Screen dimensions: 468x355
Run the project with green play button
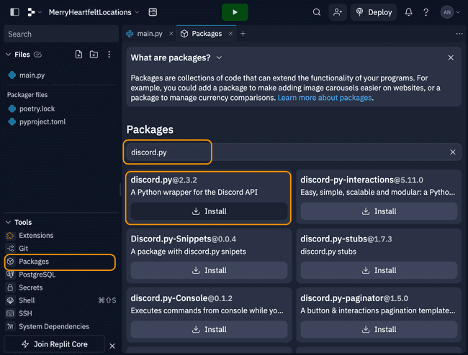(x=235, y=12)
